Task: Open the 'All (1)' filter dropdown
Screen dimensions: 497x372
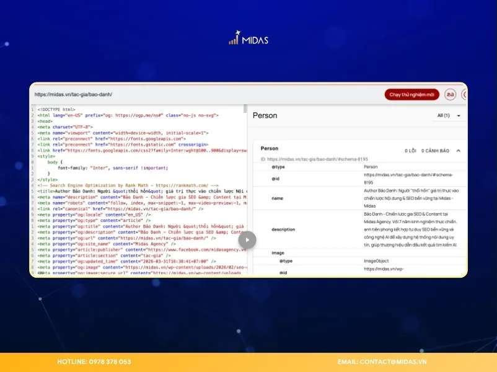Action: 449,116
